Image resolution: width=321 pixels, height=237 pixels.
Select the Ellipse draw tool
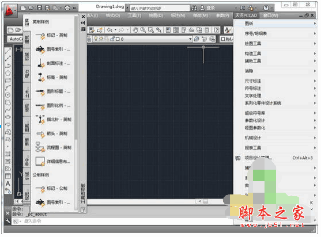click(7, 117)
